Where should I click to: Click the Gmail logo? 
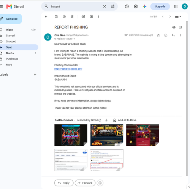click(15, 6)
